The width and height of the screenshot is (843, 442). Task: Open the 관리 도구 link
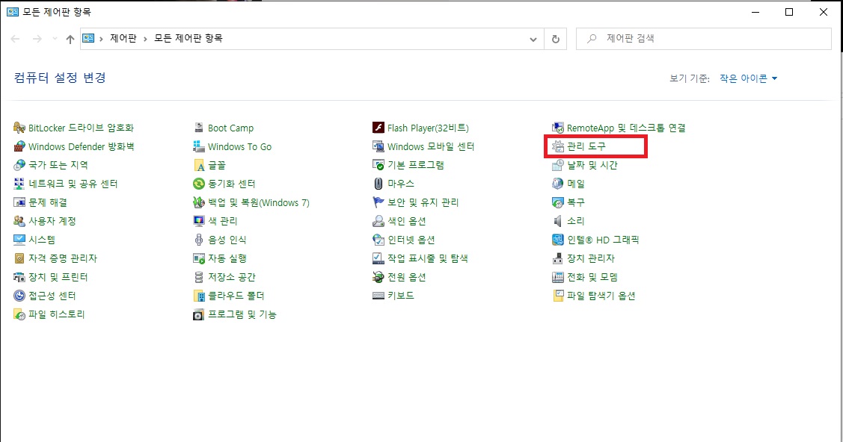pyautogui.click(x=586, y=146)
